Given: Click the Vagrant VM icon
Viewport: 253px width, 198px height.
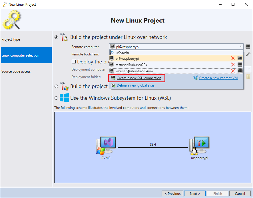Looking at the screenshot, I should [196, 78].
